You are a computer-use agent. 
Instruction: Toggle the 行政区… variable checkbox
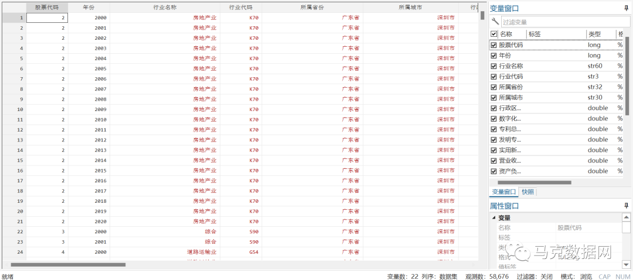[x=494, y=108]
